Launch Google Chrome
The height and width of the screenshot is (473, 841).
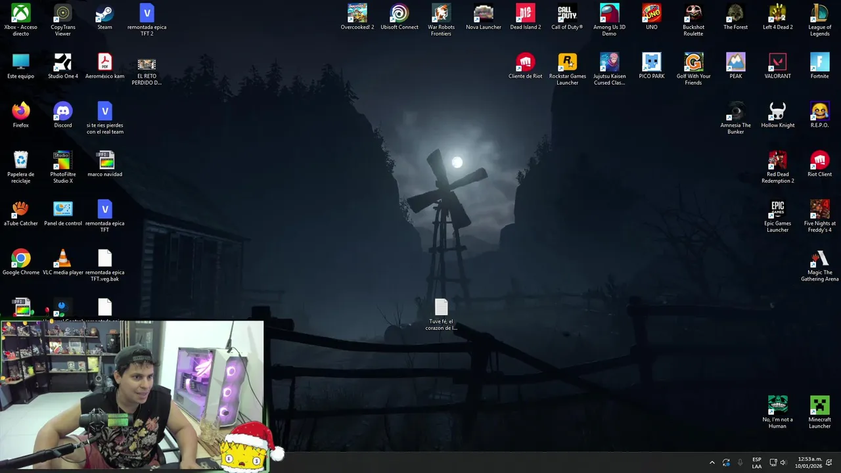tap(21, 258)
